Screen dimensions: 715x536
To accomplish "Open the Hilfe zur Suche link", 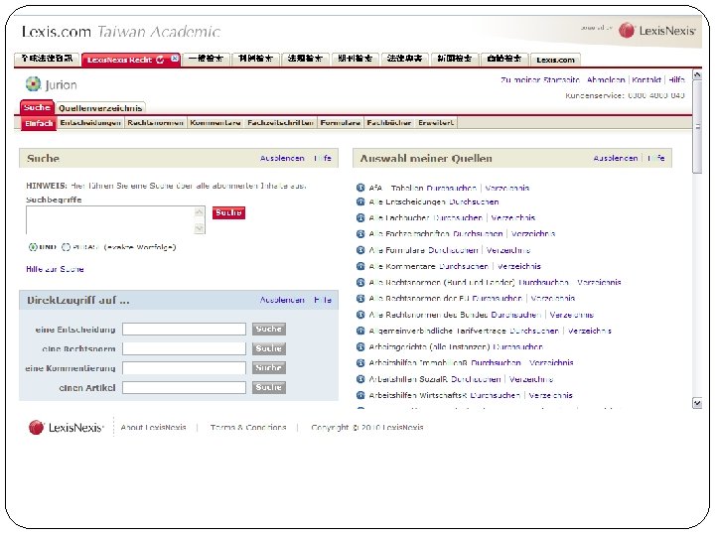I will pyautogui.click(x=55, y=269).
